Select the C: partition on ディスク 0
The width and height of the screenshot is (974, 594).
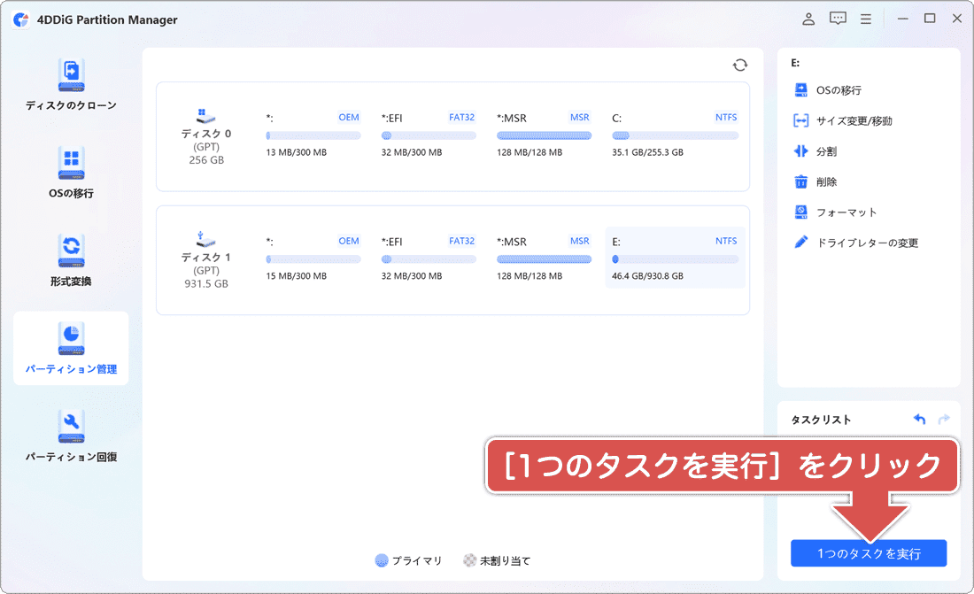(675, 135)
